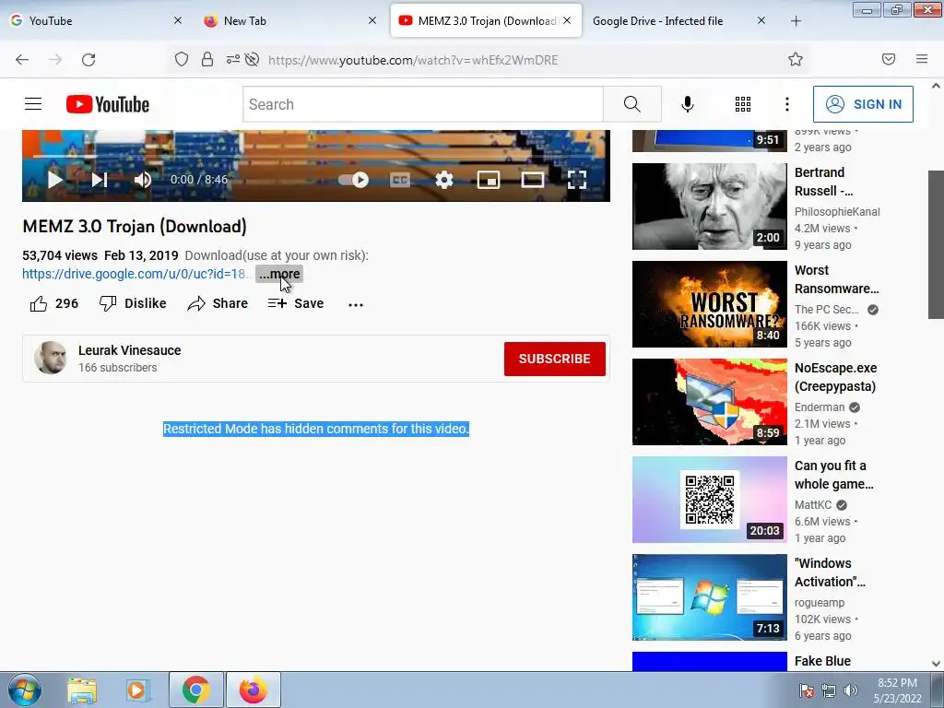Focus the YouTube search box
This screenshot has width=944, height=708.
point(422,104)
